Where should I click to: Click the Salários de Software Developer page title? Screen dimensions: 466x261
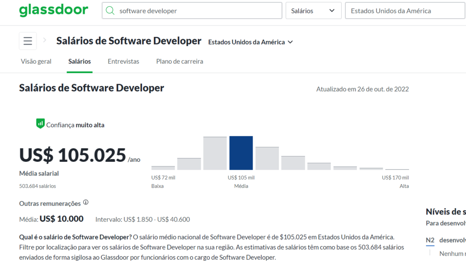coord(129,40)
